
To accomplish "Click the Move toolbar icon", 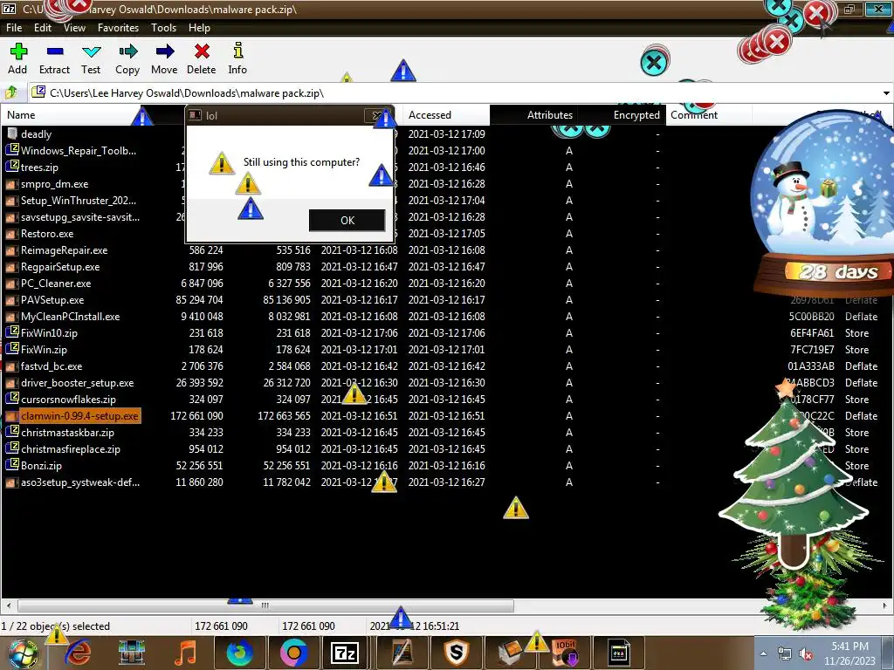I will point(164,58).
